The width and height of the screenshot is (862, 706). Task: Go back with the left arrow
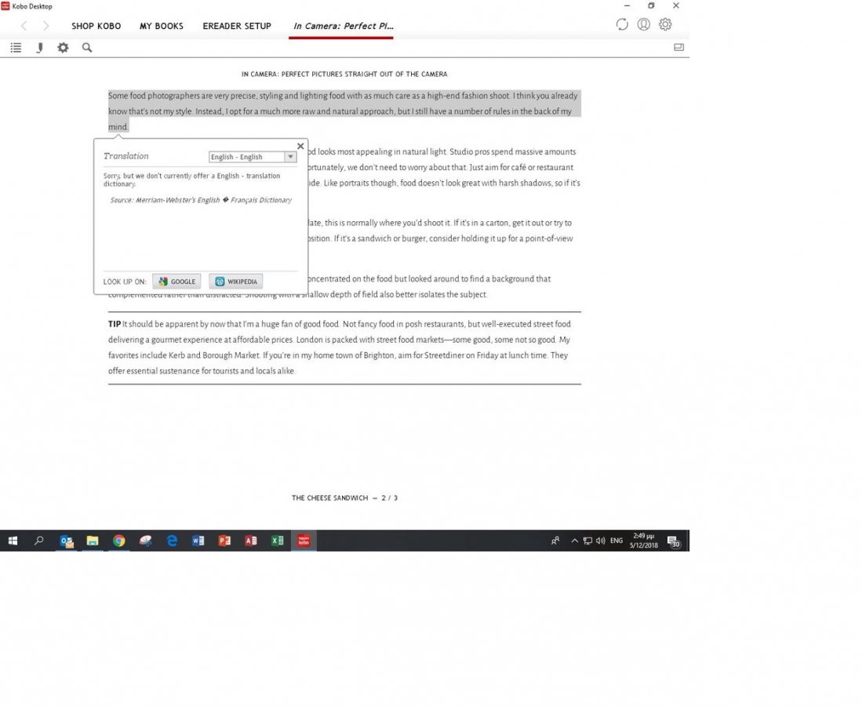pyautogui.click(x=24, y=26)
